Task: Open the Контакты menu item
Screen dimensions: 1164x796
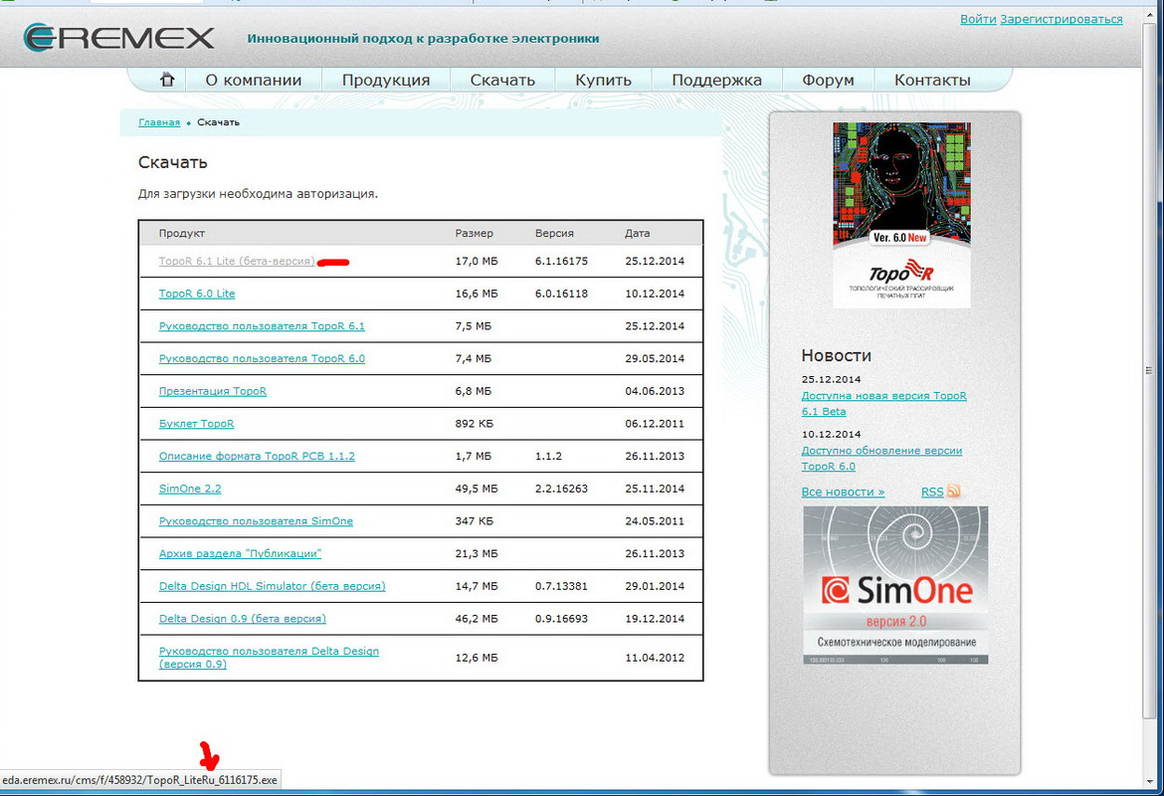Action: [932, 81]
